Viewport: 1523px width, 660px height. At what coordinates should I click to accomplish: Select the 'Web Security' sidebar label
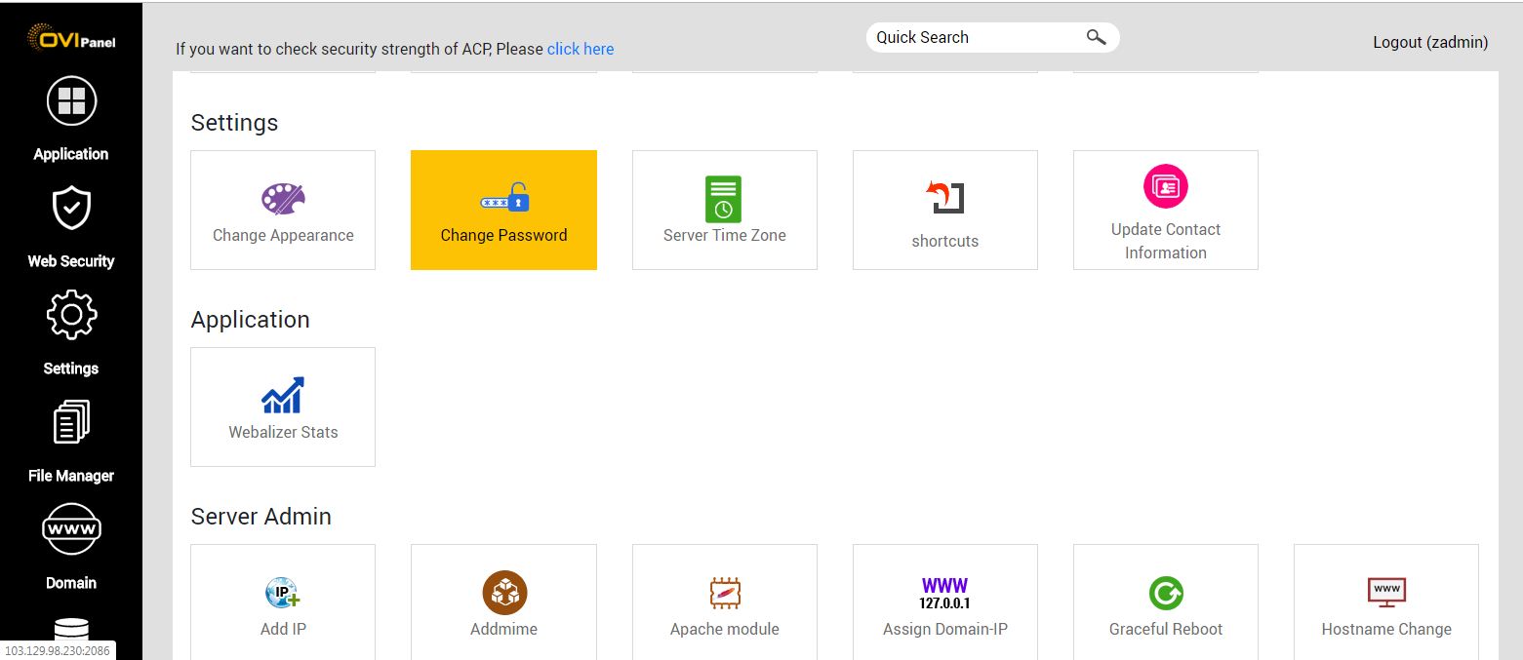click(x=71, y=261)
